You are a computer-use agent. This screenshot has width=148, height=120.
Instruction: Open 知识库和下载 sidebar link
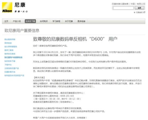coord(10,61)
